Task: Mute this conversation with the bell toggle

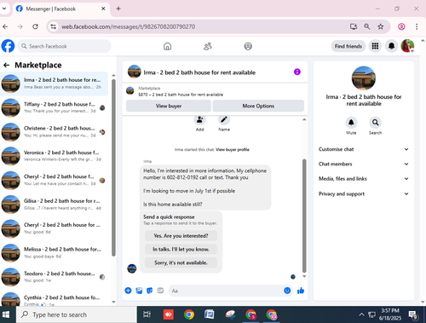Action: point(351,123)
